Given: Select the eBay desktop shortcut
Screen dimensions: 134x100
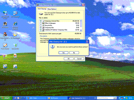Looking at the screenshot, I should coord(5,57).
